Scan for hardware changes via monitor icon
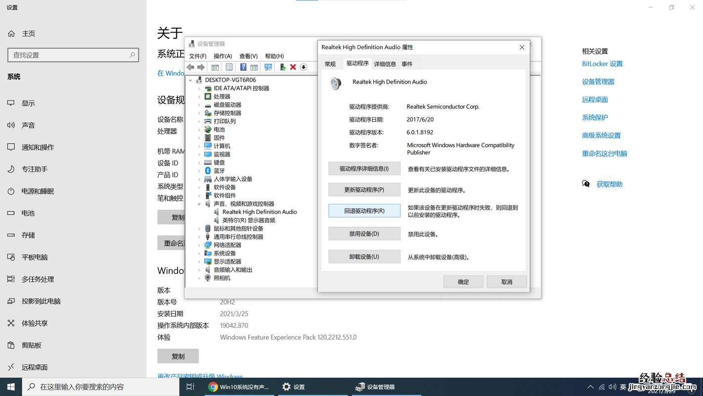 (268, 67)
